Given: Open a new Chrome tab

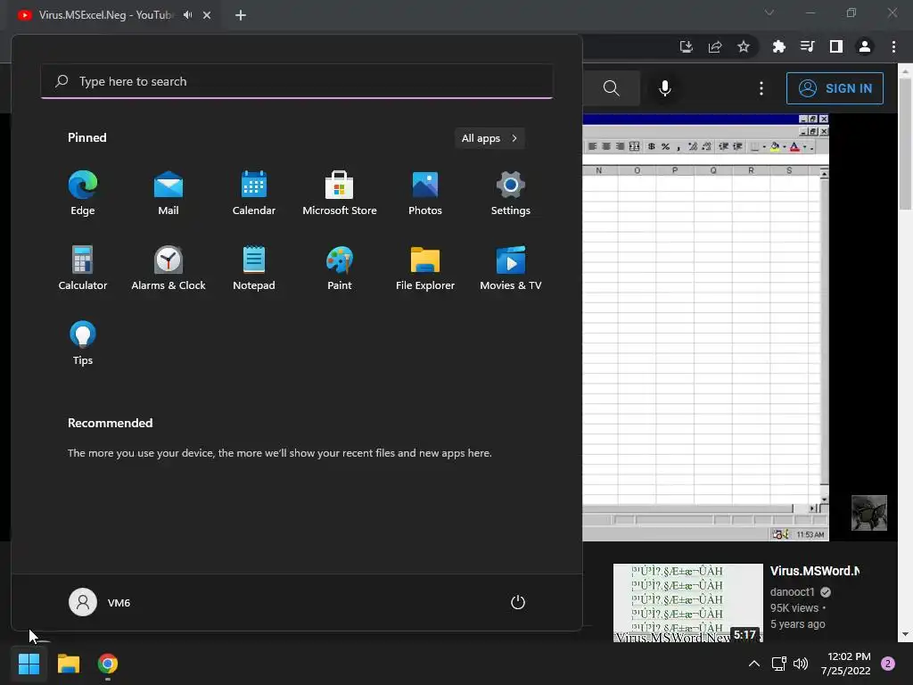Looking at the screenshot, I should click(x=241, y=15).
